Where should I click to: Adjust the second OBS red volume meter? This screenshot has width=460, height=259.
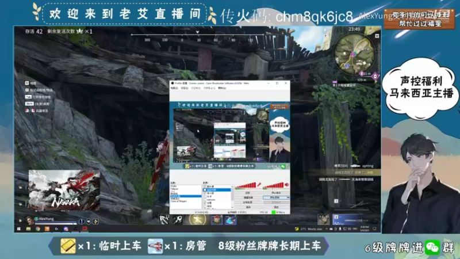[x=273, y=185]
